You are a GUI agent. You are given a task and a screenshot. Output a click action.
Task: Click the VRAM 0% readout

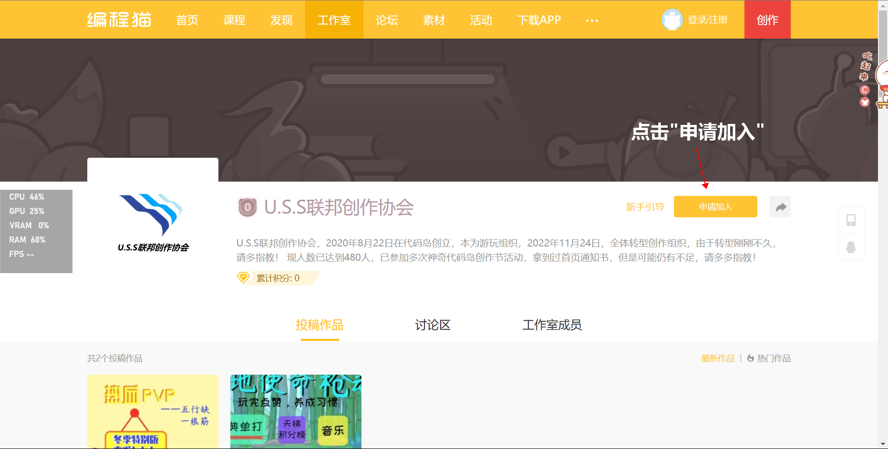pos(29,225)
